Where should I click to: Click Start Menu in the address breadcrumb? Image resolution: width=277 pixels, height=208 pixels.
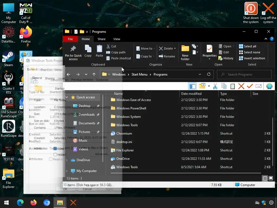139,74
